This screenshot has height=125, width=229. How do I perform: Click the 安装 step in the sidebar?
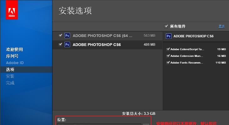10,76
